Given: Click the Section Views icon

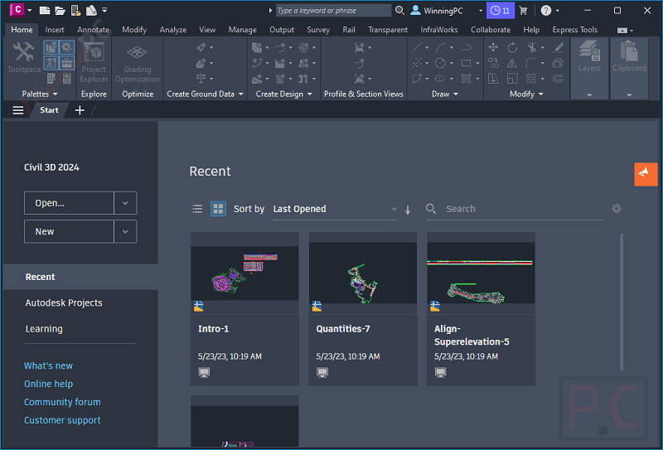Looking at the screenshot, I should click(x=360, y=79).
